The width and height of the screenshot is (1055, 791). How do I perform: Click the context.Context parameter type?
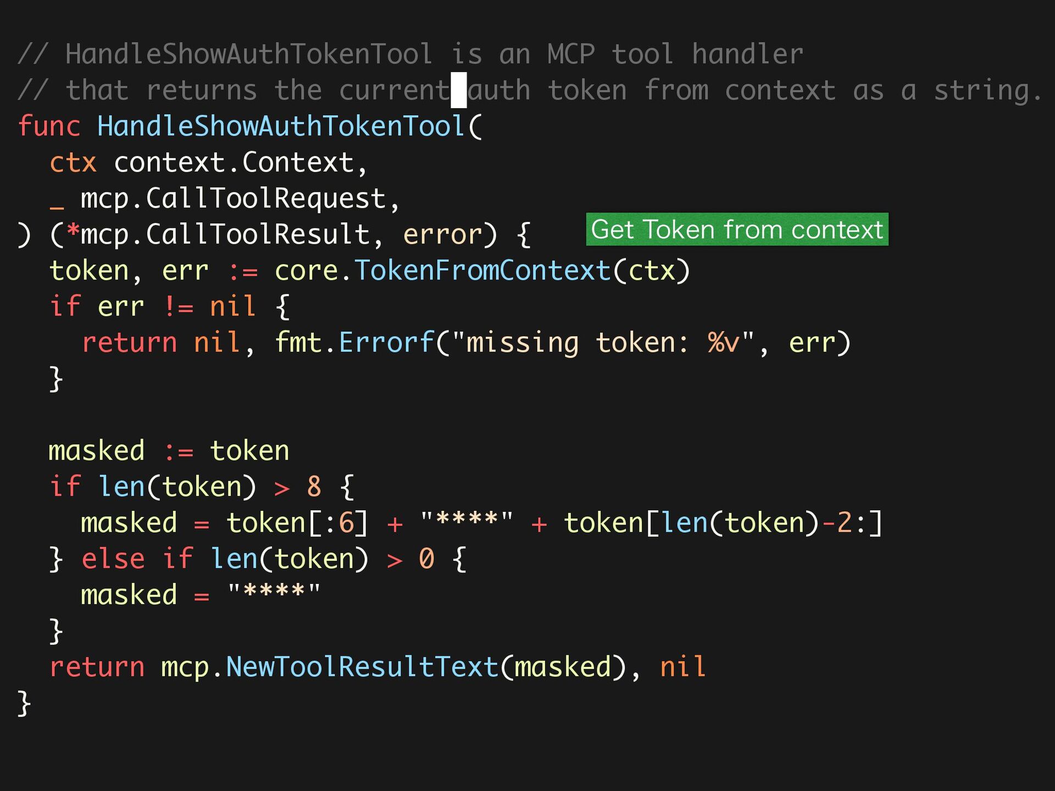pyautogui.click(x=234, y=163)
